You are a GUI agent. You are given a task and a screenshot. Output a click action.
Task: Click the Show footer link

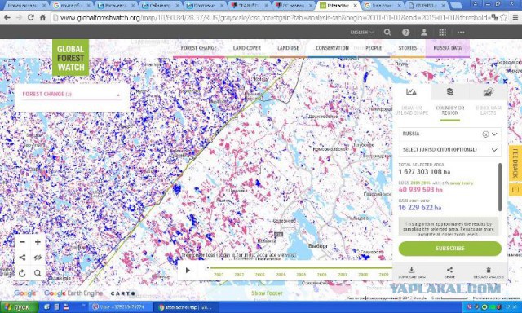tap(267, 293)
